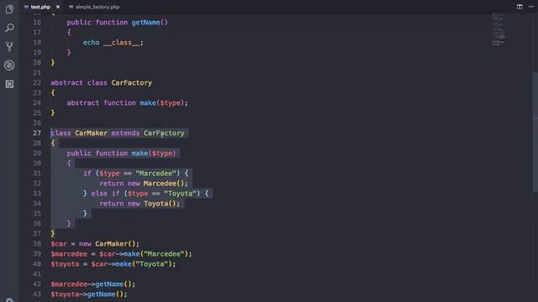Open the More Actions ellipsis menu

531,7
